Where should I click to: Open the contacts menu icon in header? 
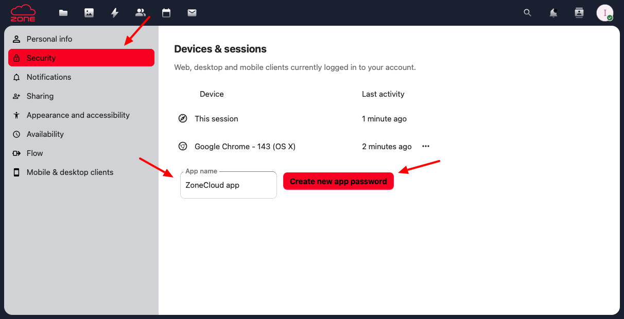pos(579,13)
